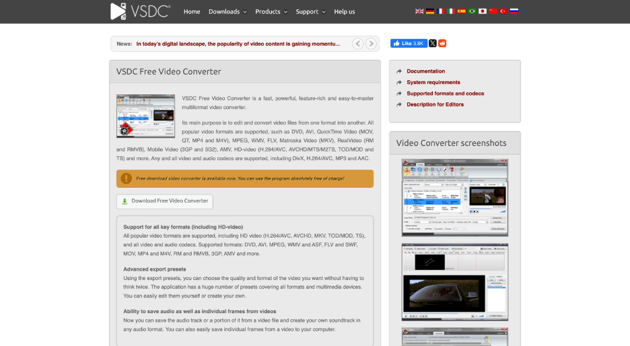Go to the Home menu item
The width and height of the screenshot is (630, 346).
point(192,11)
